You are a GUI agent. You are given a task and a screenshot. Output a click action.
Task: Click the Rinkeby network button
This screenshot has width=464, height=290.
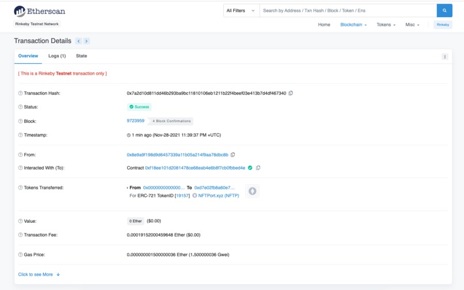pyautogui.click(x=443, y=25)
